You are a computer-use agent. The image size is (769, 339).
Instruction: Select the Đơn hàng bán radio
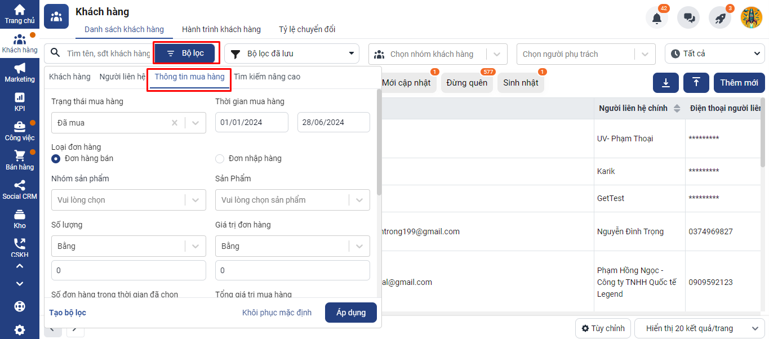(56, 159)
